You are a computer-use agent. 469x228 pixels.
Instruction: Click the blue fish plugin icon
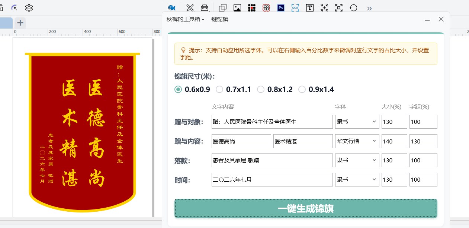tap(171, 7)
